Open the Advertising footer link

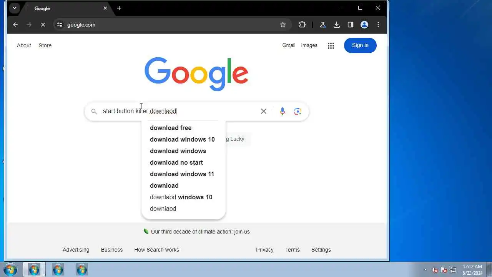(x=76, y=250)
